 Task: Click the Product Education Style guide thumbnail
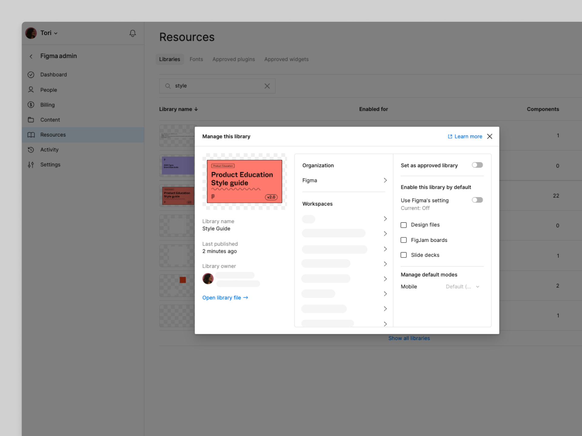(244, 181)
